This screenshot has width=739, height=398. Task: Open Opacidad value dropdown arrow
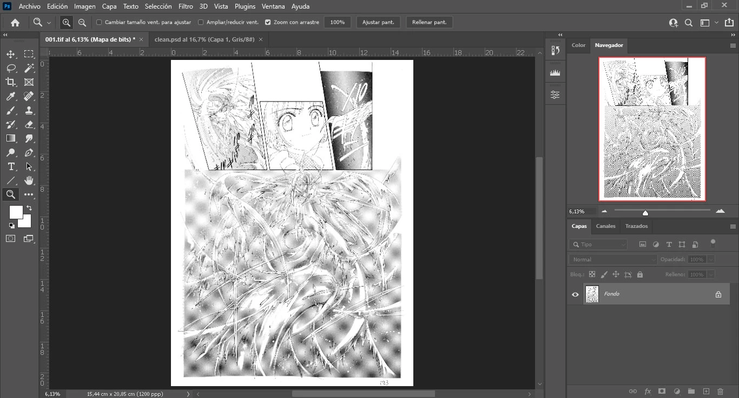[711, 259]
